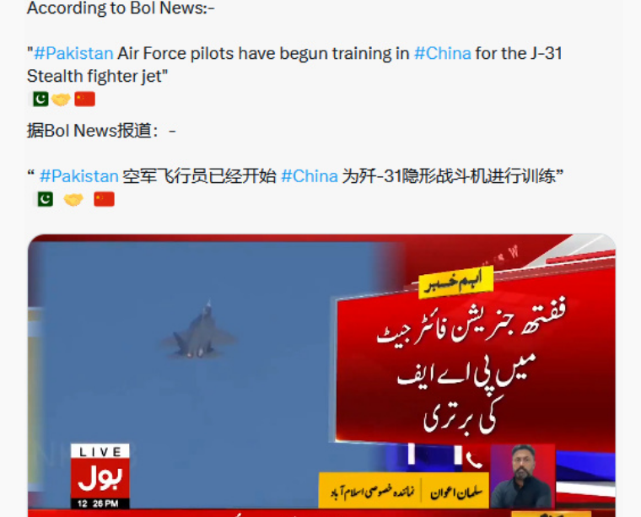The width and height of the screenshot is (641, 517).
Task: Open the #China hashtag in the Chinese translation
Action: 310,176
